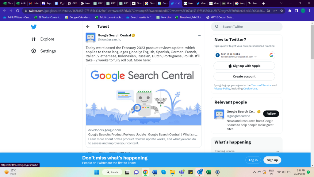Reload the page with the browser refresh icon
This screenshot has height=177, width=314.
17,11
